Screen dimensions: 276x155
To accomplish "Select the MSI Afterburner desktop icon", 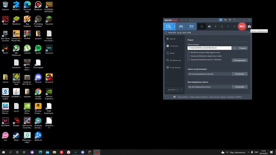I will point(16,50).
